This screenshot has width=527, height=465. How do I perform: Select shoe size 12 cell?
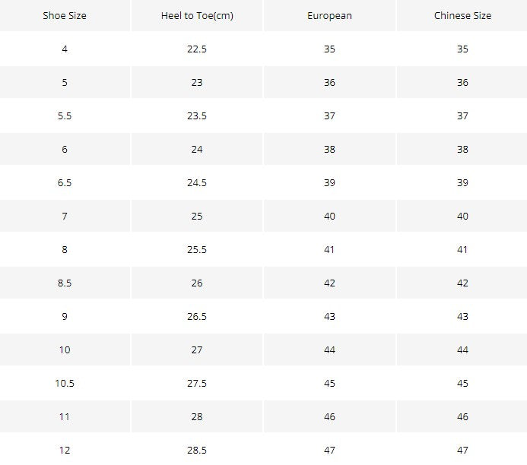point(65,450)
